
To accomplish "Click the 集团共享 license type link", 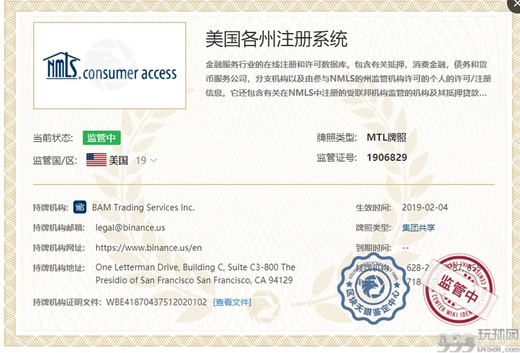I will [418, 228].
